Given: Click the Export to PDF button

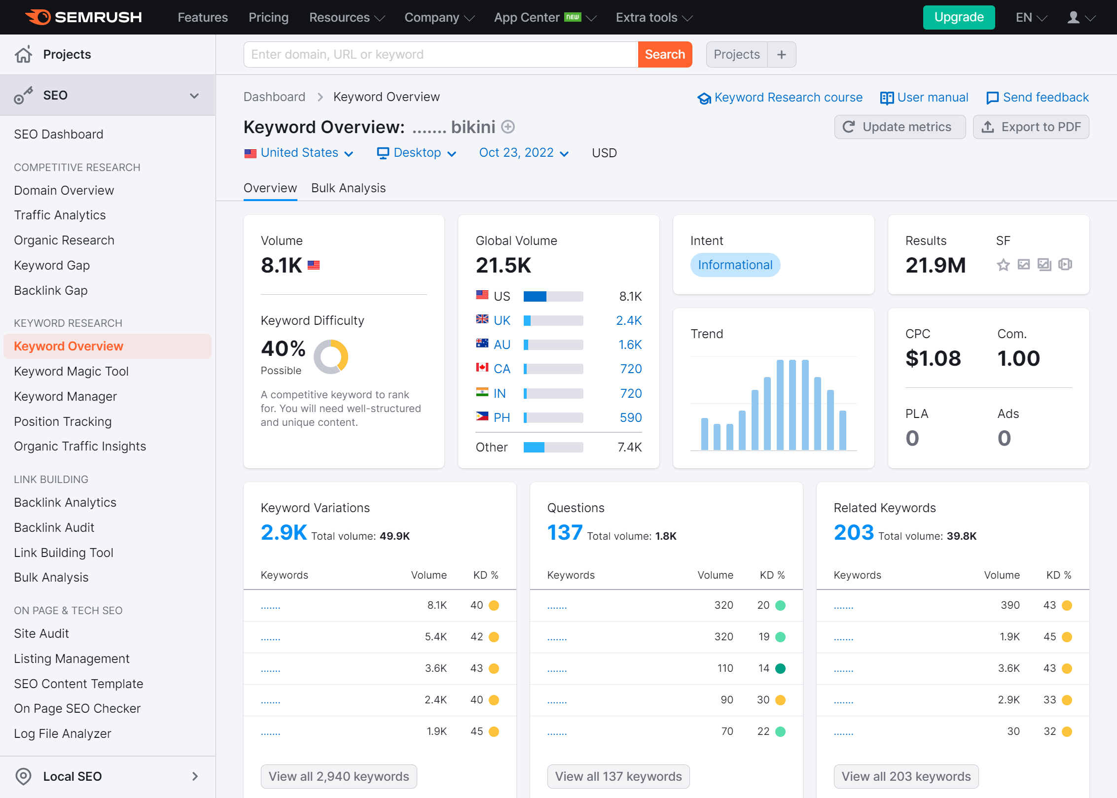Looking at the screenshot, I should point(1031,127).
